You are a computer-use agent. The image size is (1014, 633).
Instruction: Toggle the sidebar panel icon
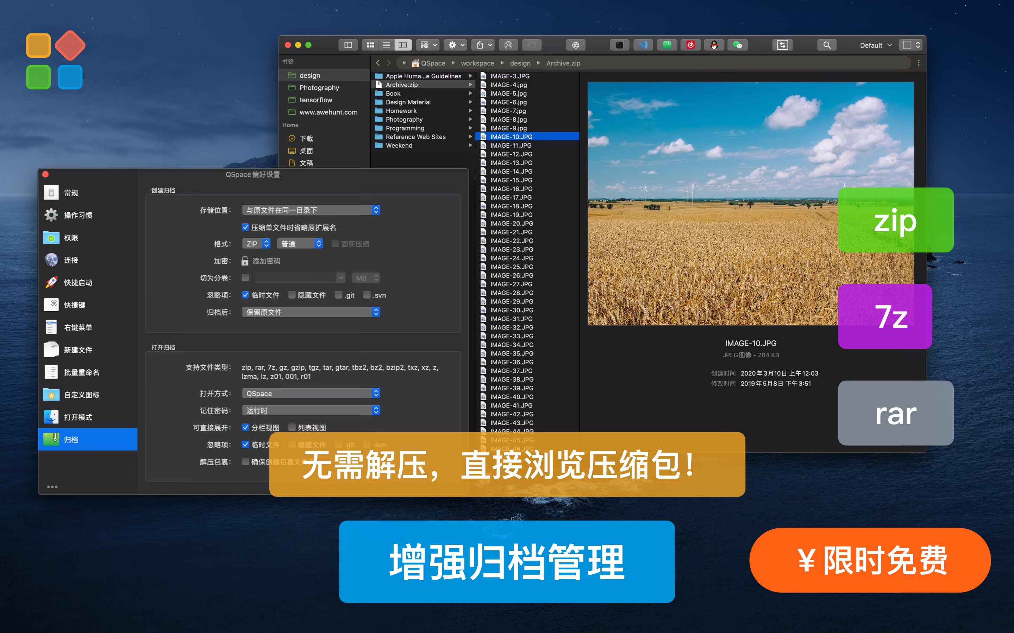pos(348,45)
